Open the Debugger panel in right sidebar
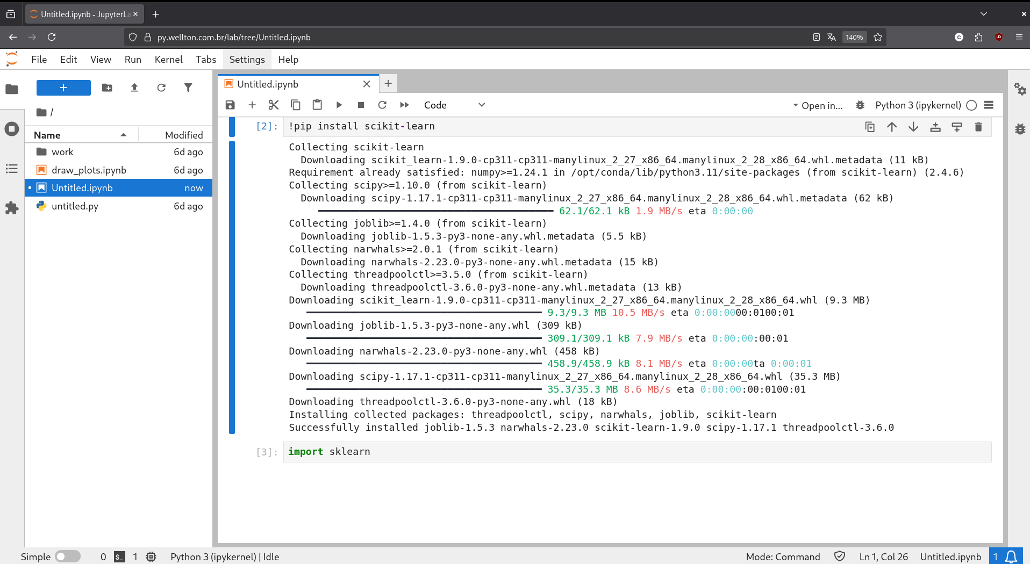 click(1020, 129)
